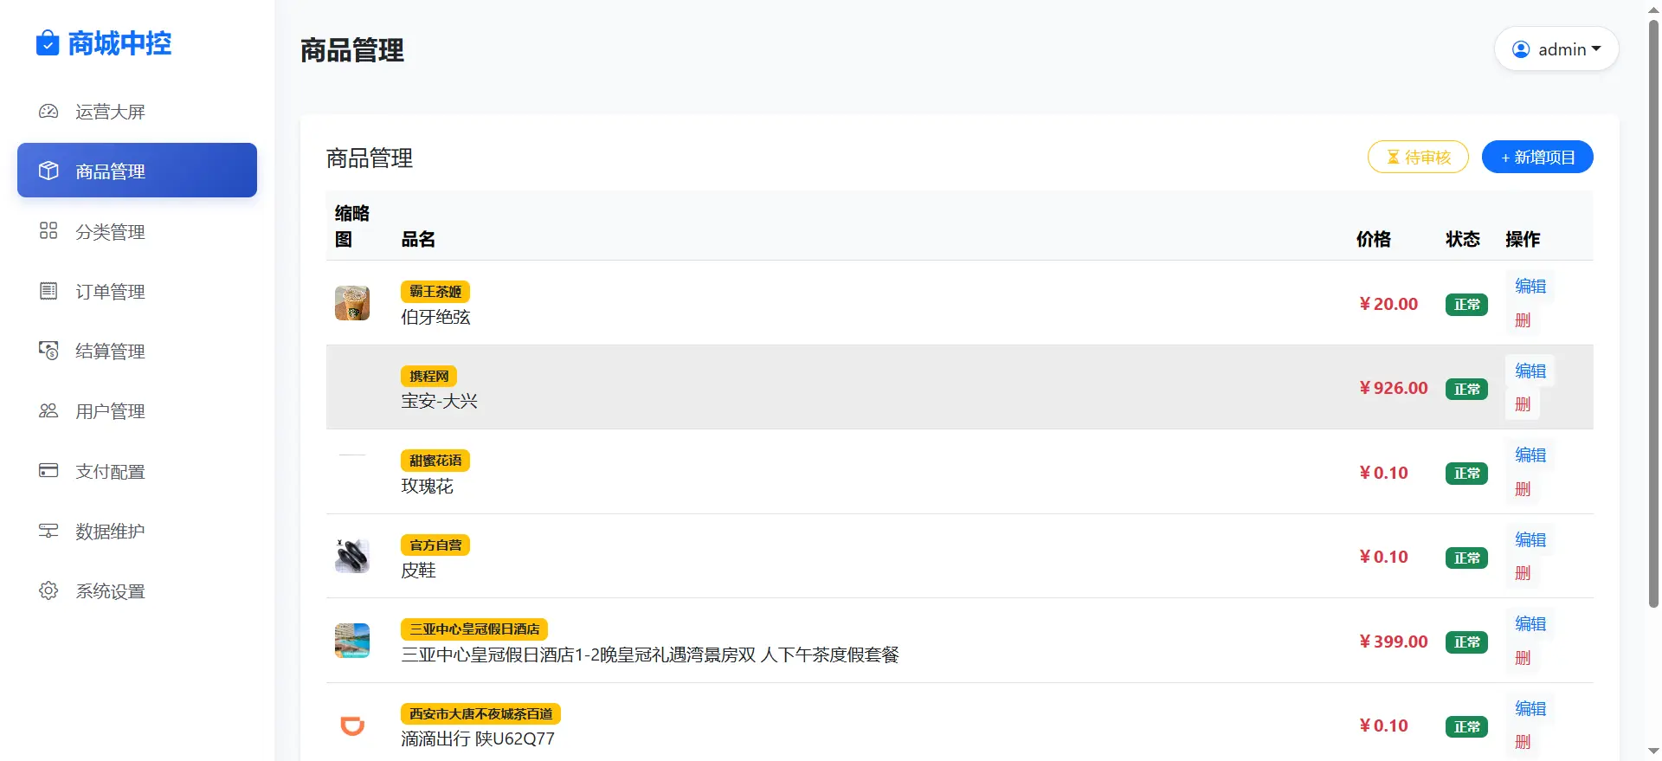Viewport: 1662px width, 761px height.
Task: Open 用户管理 section
Action: 137,410
